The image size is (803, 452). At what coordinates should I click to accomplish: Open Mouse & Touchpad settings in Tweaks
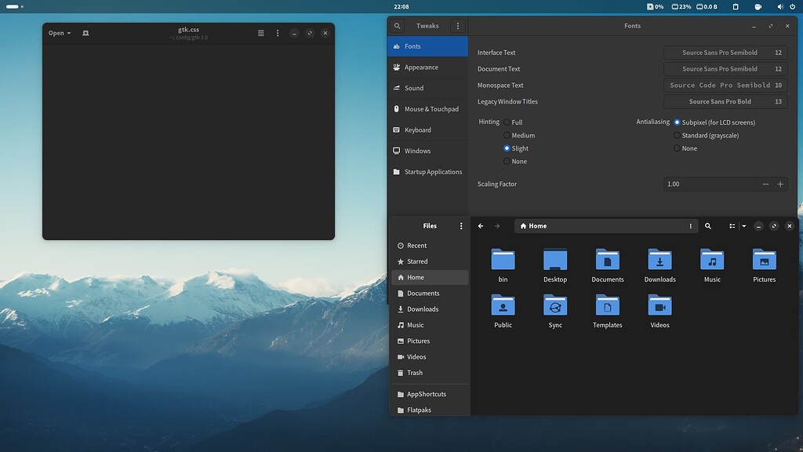coord(430,108)
